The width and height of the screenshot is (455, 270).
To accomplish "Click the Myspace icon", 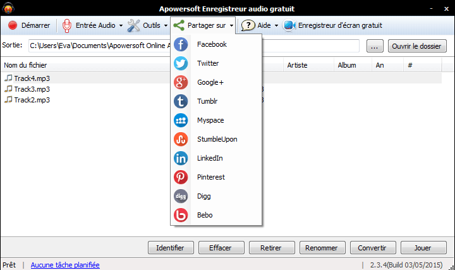I will coord(181,120).
